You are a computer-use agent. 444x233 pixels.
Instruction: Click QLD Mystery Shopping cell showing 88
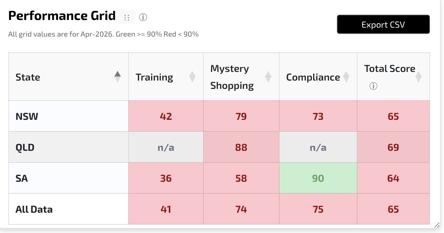click(x=241, y=147)
